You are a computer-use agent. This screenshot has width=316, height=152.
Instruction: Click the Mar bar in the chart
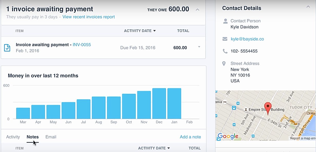(23, 113)
